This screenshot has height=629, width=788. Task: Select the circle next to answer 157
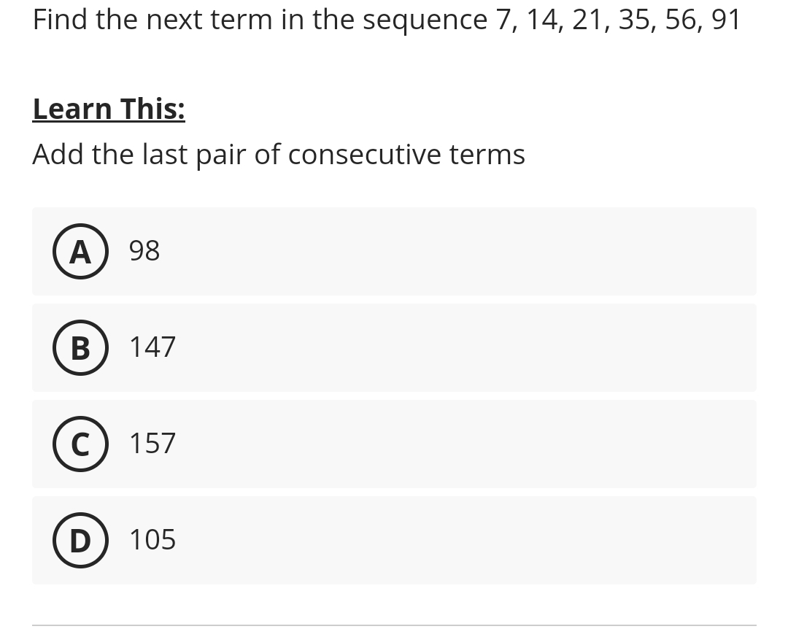pos(80,444)
